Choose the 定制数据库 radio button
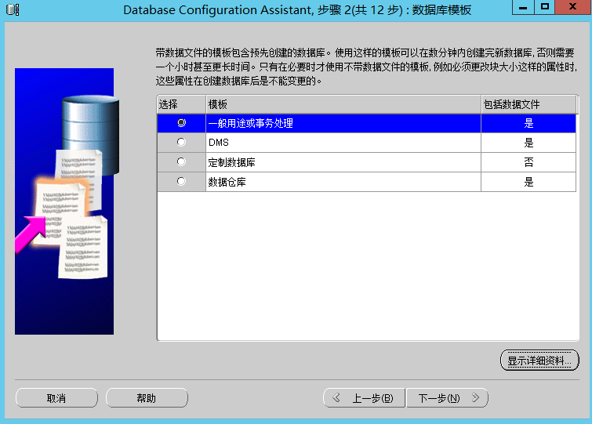This screenshot has height=424, width=592. [x=181, y=162]
